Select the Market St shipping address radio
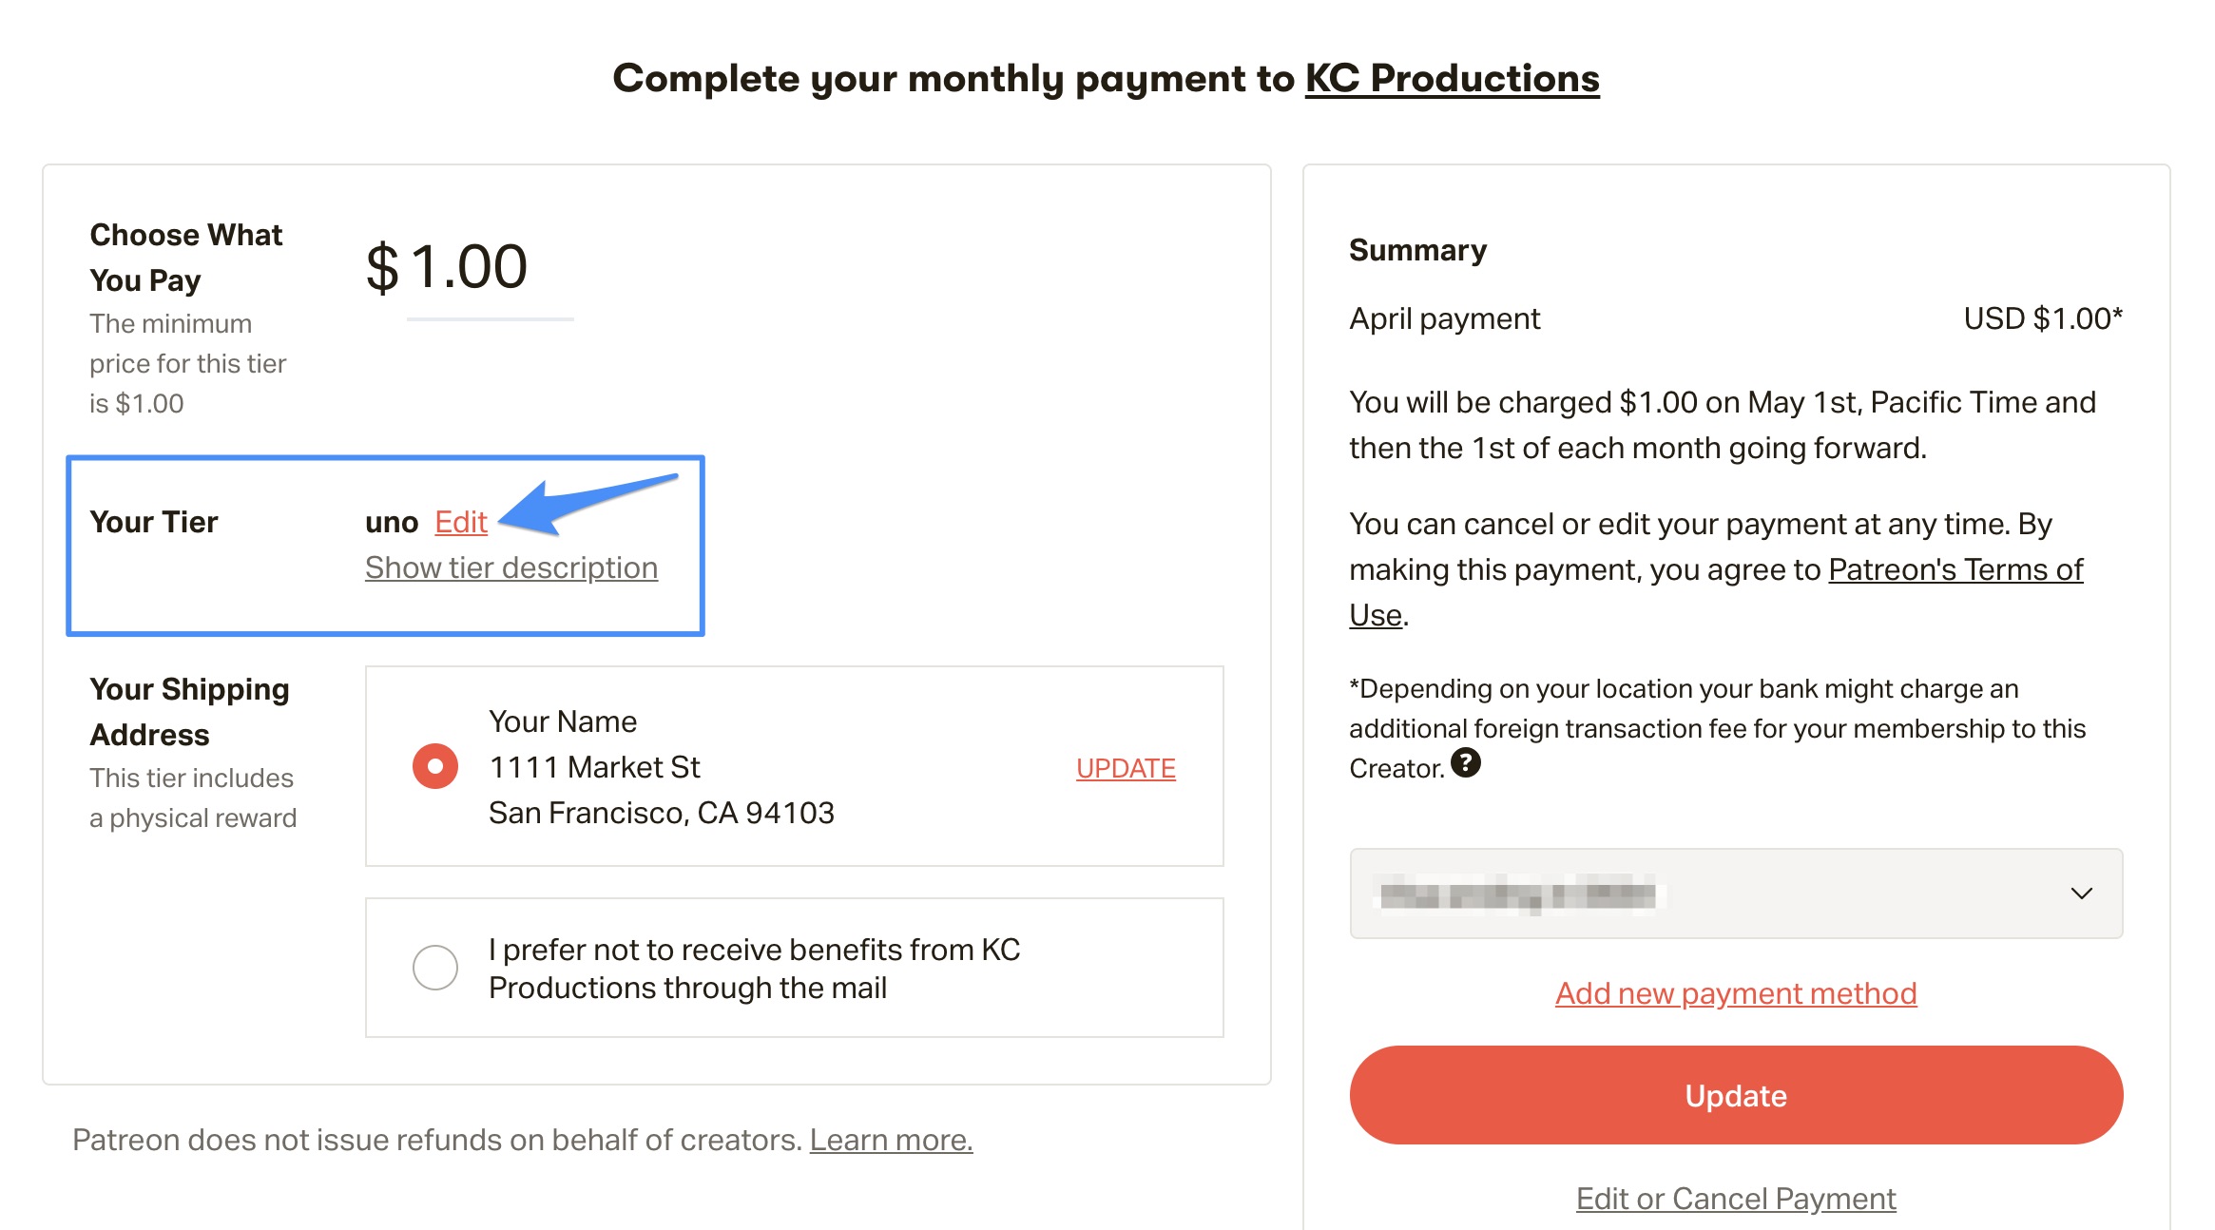Screen dimensions: 2215x1230 tap(435, 766)
